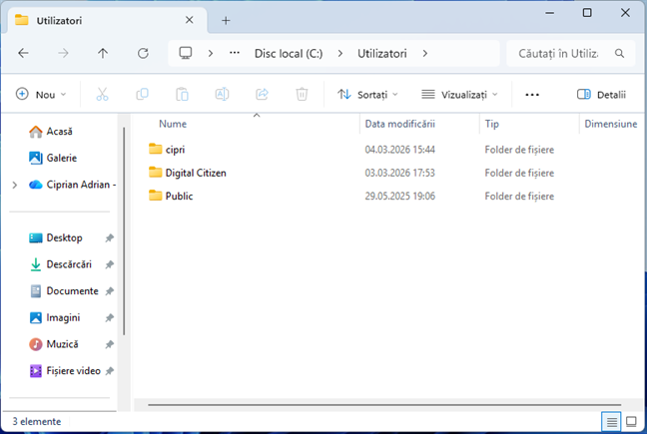Expand the Ciprian Adrian OneDrive tree node
Viewport: 647px width, 434px height.
(15, 185)
